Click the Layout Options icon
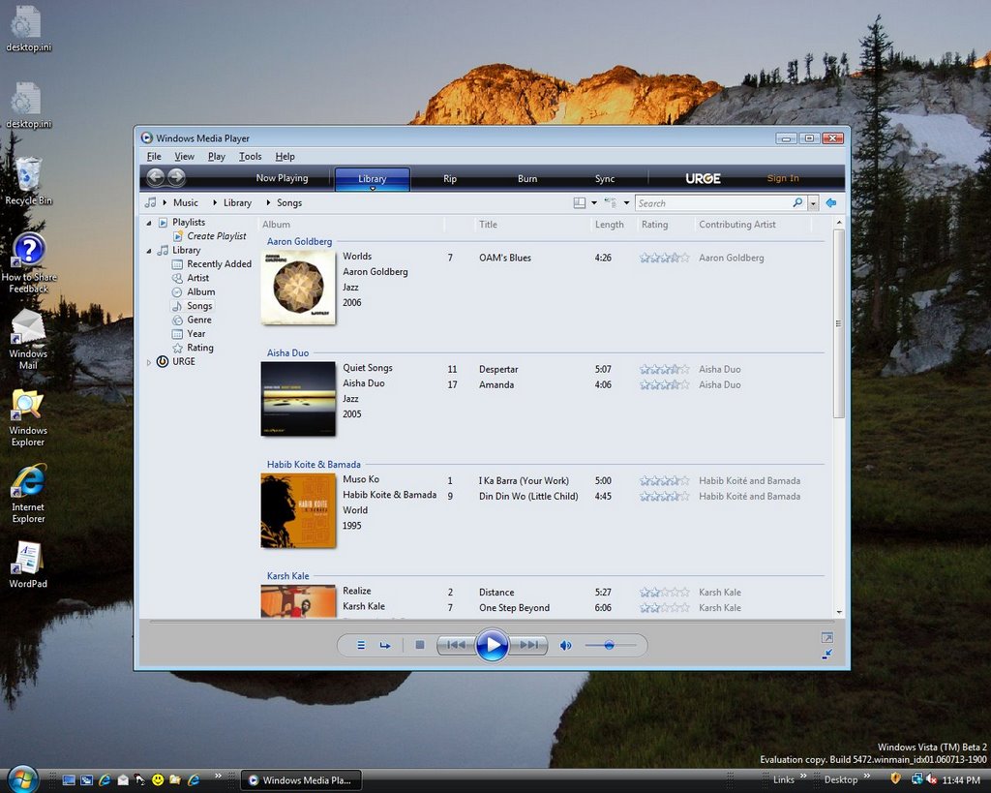Screen dimensions: 991x793 click(x=579, y=203)
